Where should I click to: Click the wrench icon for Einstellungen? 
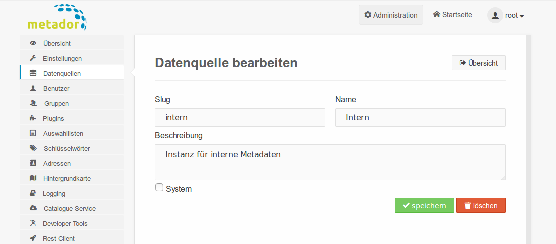click(x=33, y=58)
